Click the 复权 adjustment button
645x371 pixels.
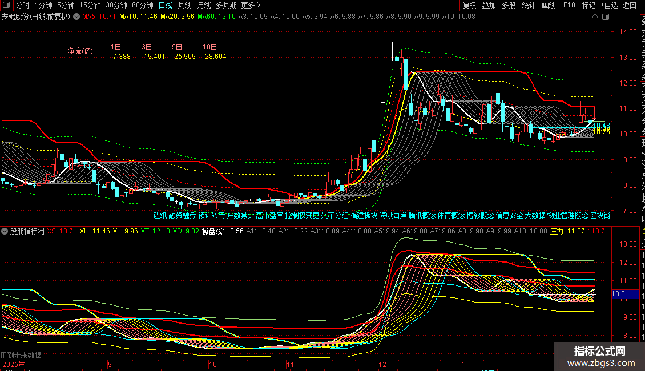click(x=469, y=5)
